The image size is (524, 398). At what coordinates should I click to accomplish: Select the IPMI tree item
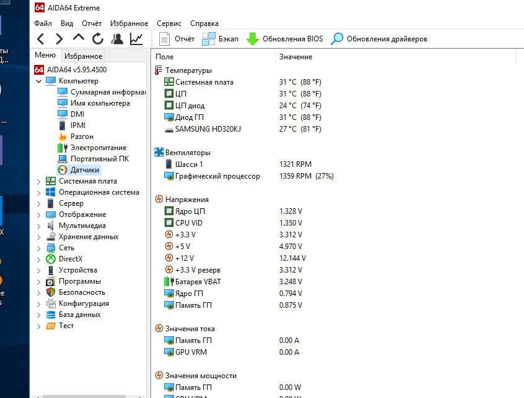71,125
